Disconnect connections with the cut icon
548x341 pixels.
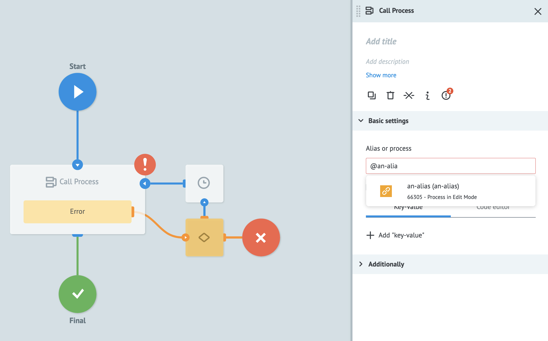(x=409, y=95)
